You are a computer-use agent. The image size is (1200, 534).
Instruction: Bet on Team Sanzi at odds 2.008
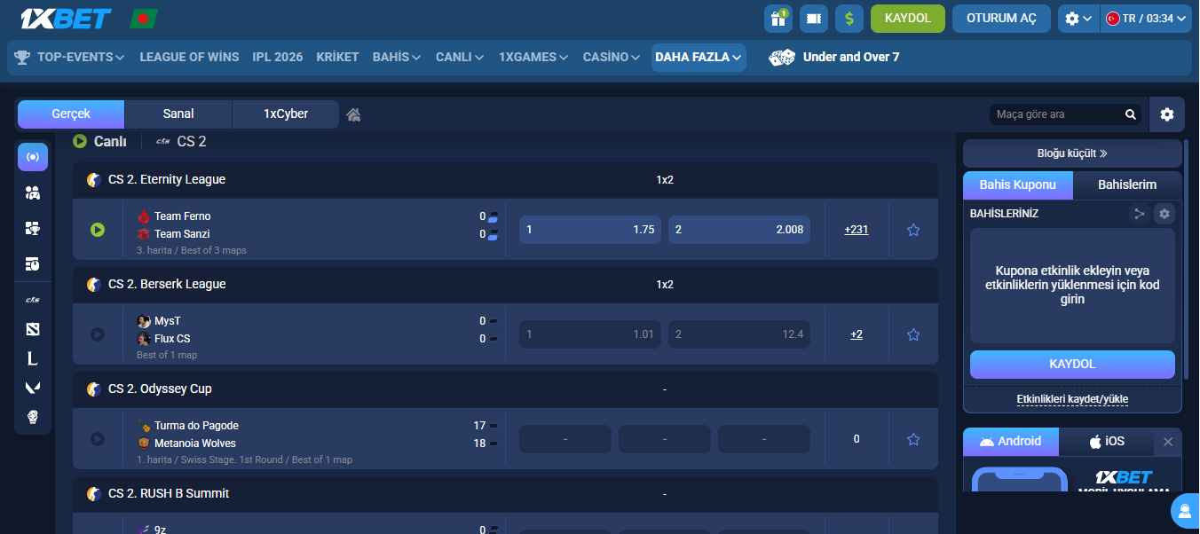(x=739, y=230)
